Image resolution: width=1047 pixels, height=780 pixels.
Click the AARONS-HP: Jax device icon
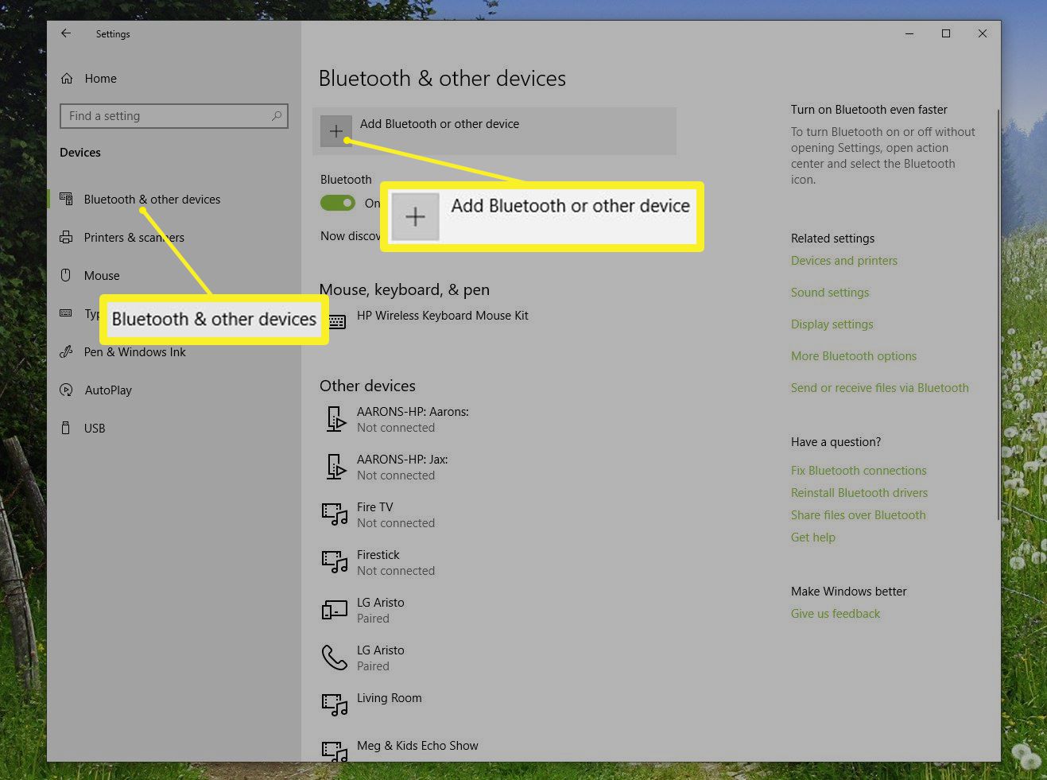tap(335, 467)
